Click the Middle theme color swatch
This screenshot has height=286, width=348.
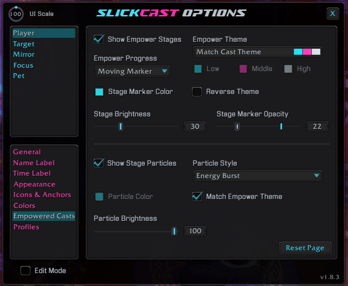click(x=243, y=69)
